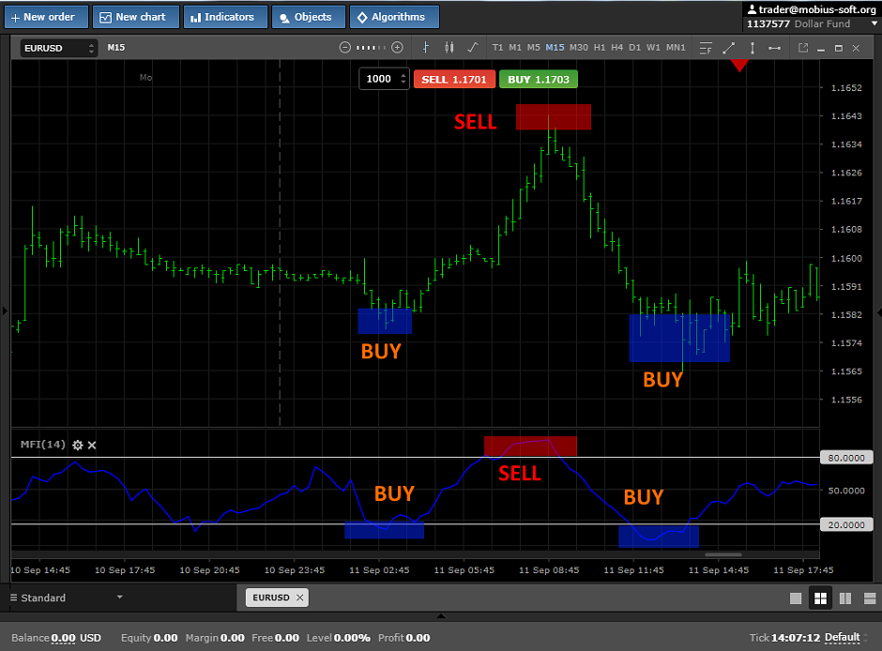Open the Algorithms menu
Screen dimensions: 882x651
394,18
